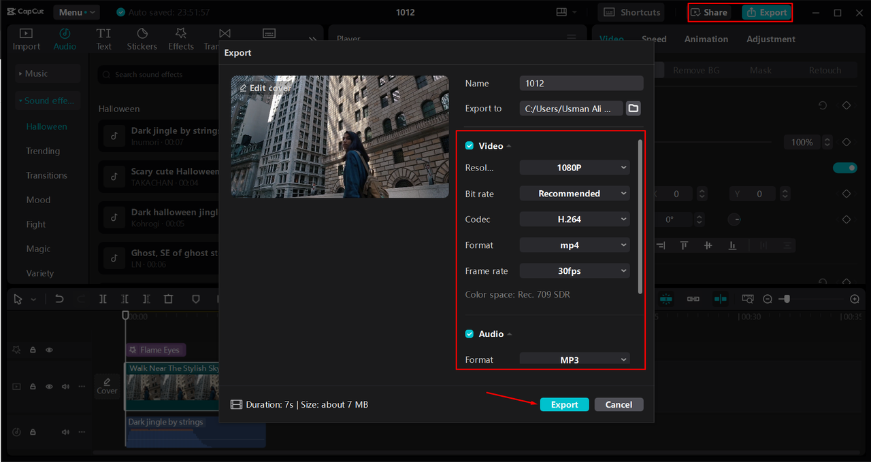Select the Trending sound effects category
Viewport: 871px width, 462px height.
pyautogui.click(x=43, y=151)
